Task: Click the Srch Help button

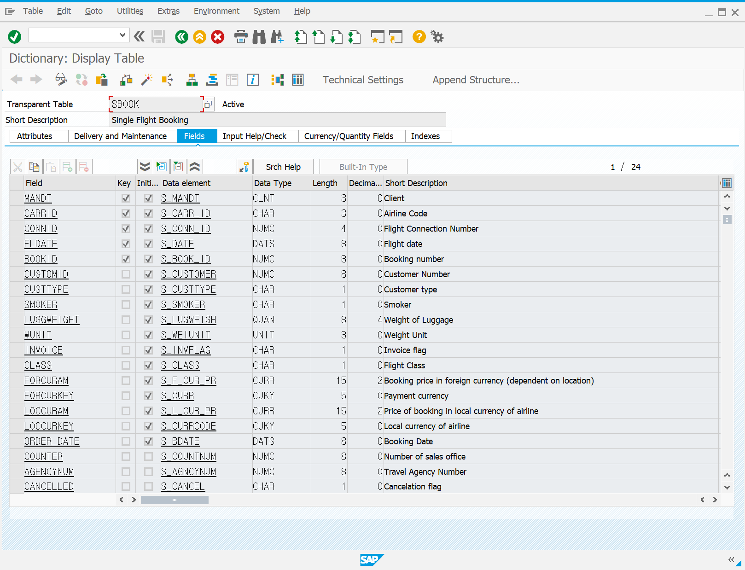Action: tap(283, 167)
